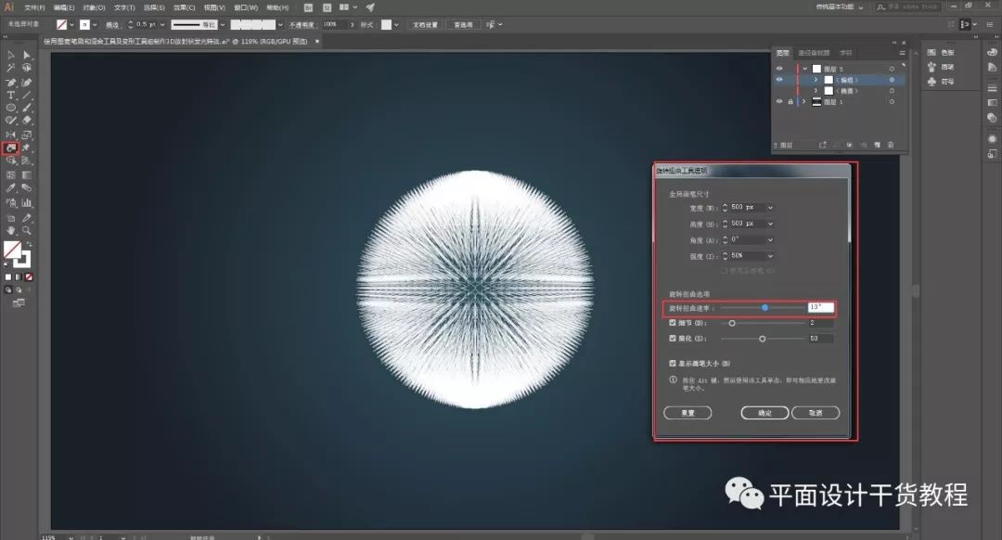Viewport: 1002px width, 540px height.
Task: Select the Eyedropper tool
Action: 11,188
